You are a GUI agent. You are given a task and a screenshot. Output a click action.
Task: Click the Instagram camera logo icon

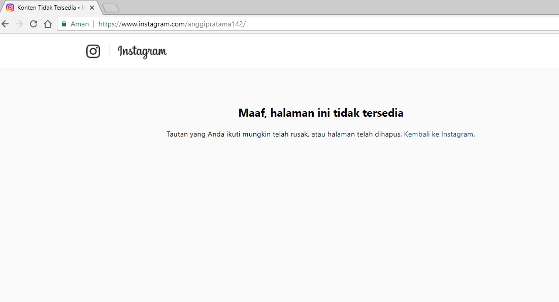tap(93, 51)
